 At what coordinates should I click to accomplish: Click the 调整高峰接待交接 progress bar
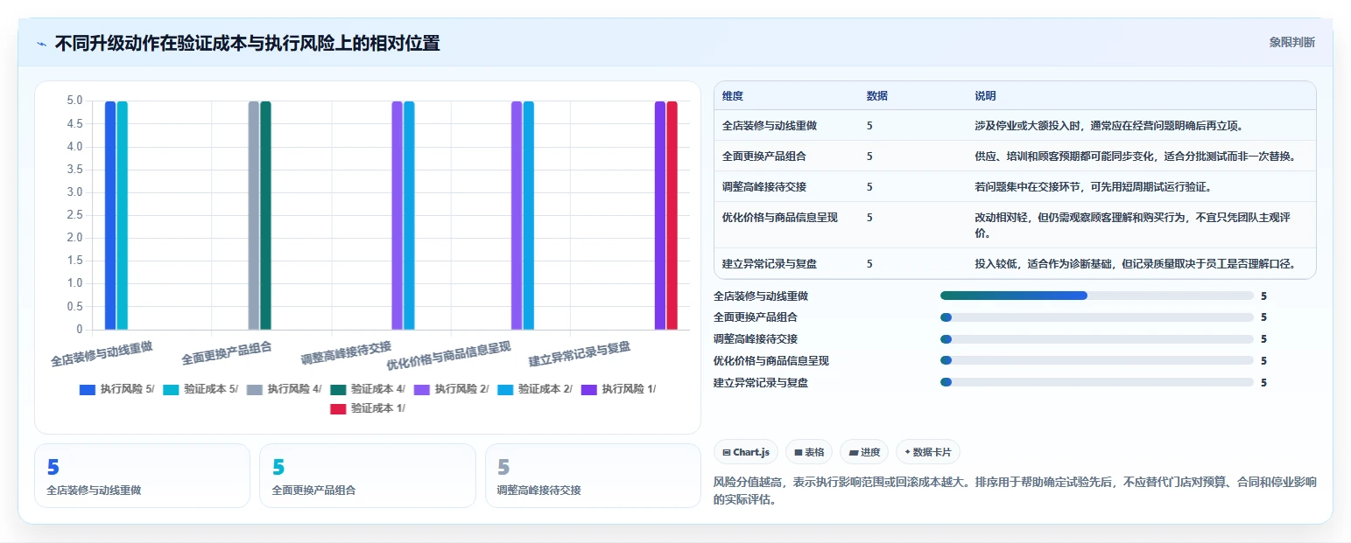[x=1096, y=339]
